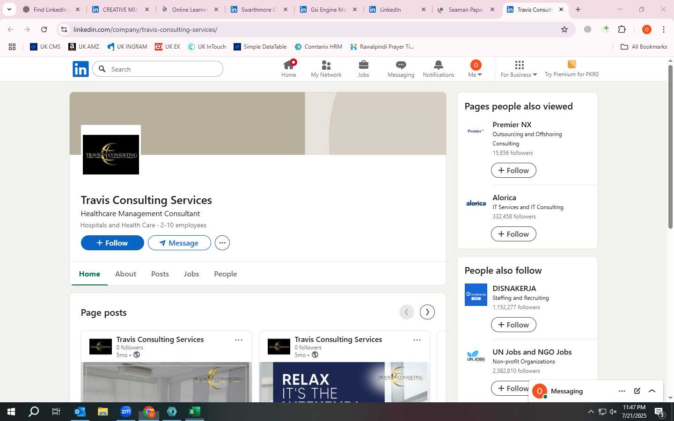Bookmark this page with star icon
This screenshot has height=421, width=674.
pos(564,29)
